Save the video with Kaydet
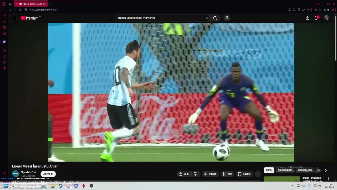The image size is (337, 190). [x=244, y=174]
